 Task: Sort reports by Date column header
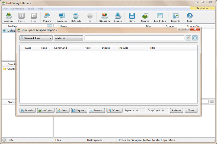(x=28, y=48)
